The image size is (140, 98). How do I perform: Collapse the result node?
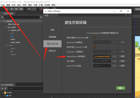[7, 45]
